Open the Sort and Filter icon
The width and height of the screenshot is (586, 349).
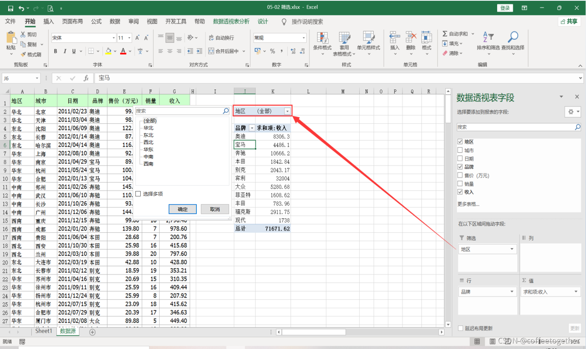coord(488,37)
